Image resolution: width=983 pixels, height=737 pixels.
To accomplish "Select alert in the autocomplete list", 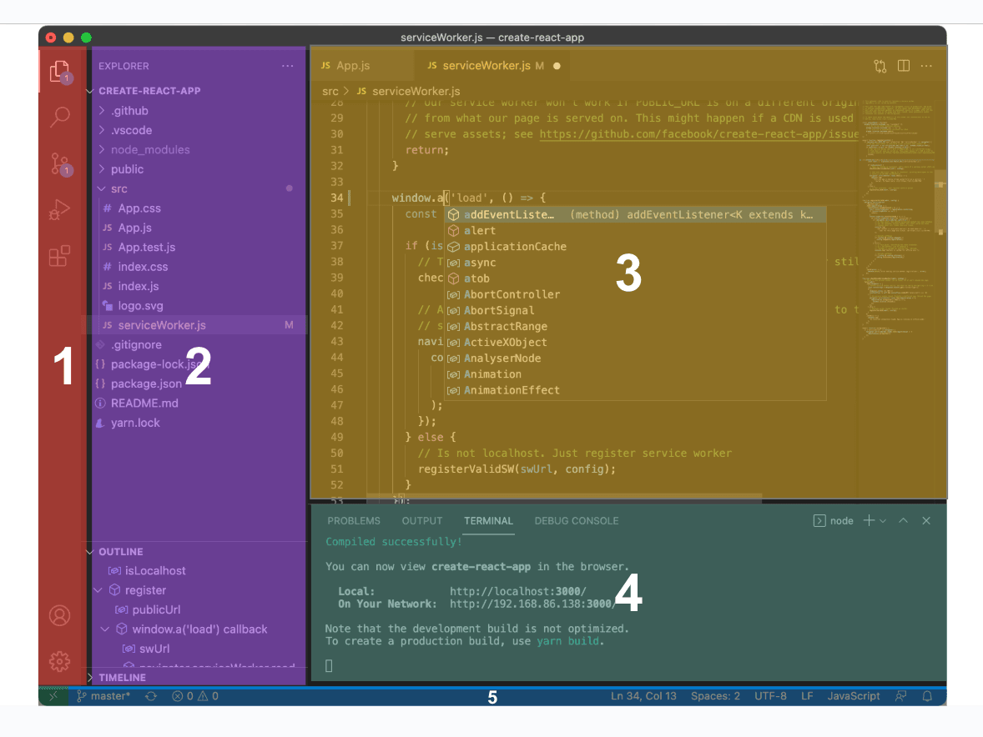I will 480,231.
